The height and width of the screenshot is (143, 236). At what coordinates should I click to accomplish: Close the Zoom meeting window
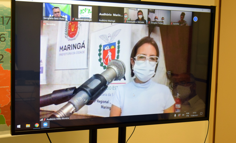(x=209, y=11)
